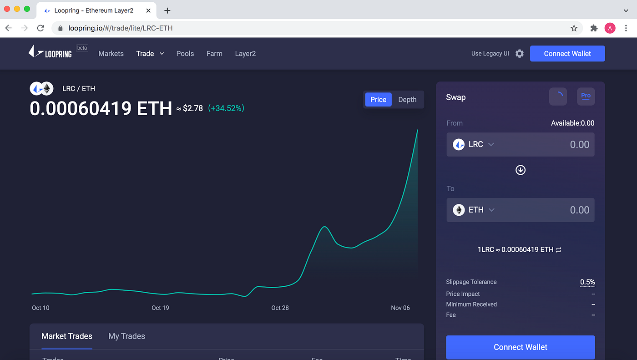Click the +34.52% change text
Screen dimensions: 637x360
point(226,108)
